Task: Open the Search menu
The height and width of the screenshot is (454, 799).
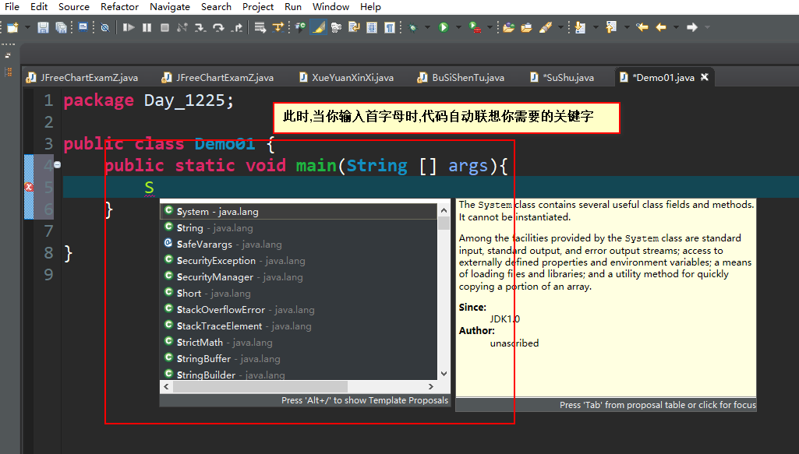Action: tap(216, 6)
